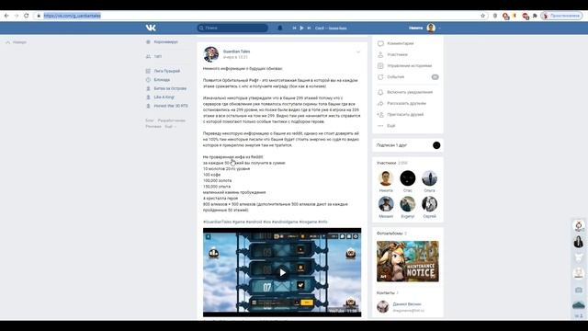Image resolution: width=588 pixels, height=331 pixels.
Task: Click Подписан 1 друг block
Action: click(408, 145)
